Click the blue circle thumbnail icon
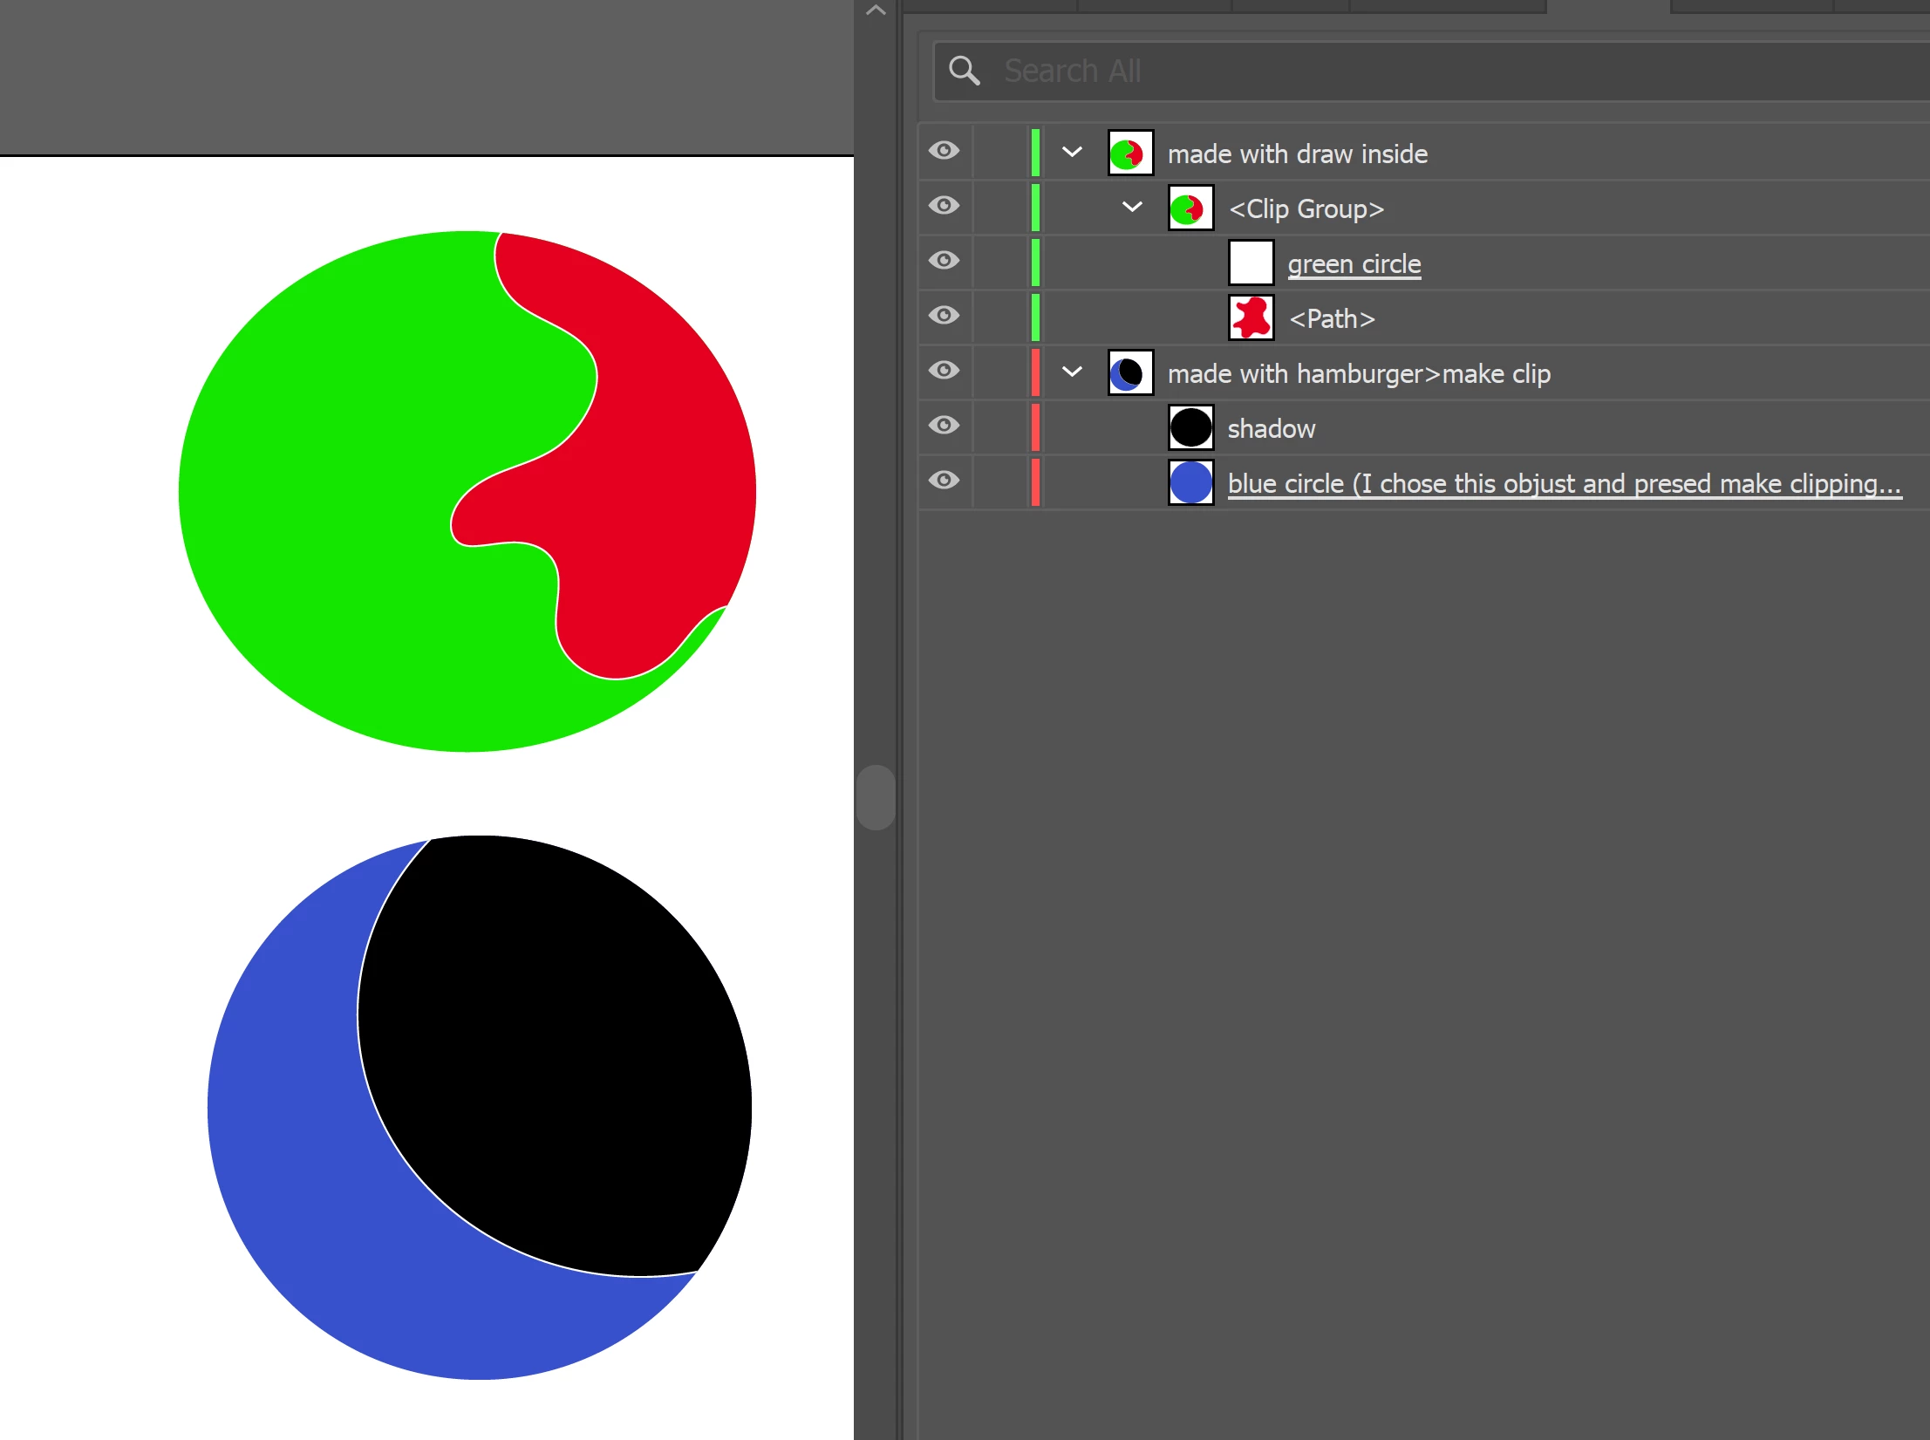This screenshot has width=1930, height=1440. [1190, 483]
